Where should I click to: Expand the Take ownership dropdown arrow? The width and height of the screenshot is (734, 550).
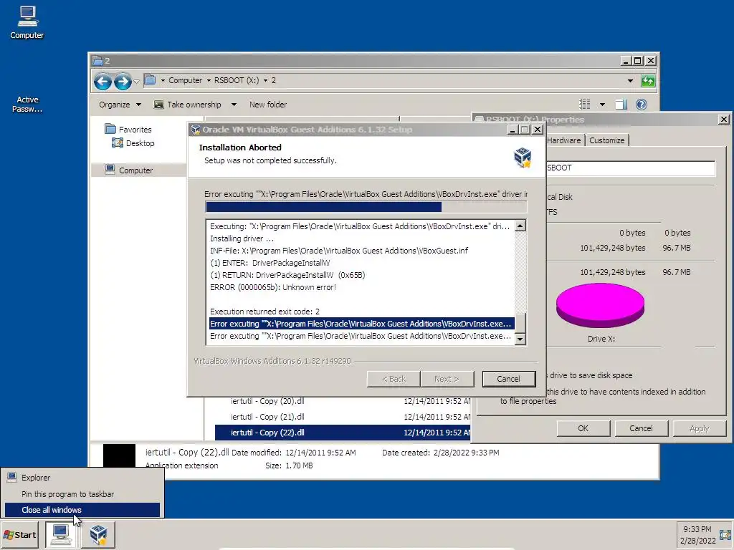(x=234, y=105)
